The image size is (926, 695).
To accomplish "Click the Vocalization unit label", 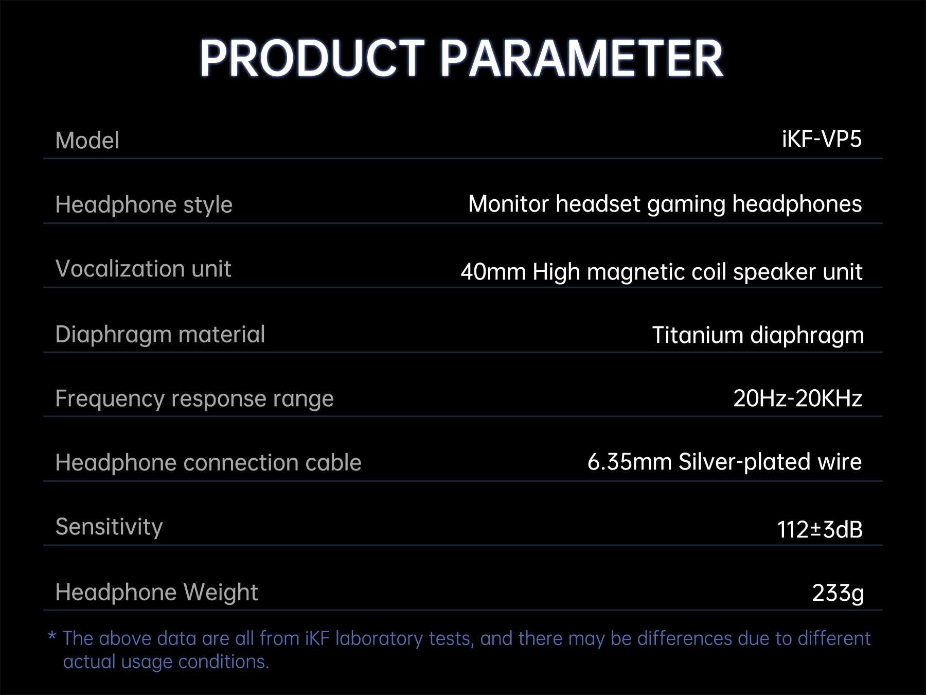I will click(x=143, y=269).
